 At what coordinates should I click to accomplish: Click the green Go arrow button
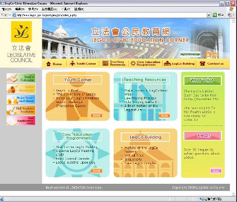coord(214,15)
